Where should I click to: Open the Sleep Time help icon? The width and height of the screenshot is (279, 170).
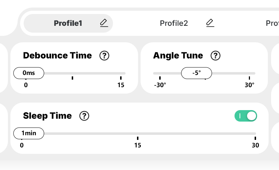(84, 116)
